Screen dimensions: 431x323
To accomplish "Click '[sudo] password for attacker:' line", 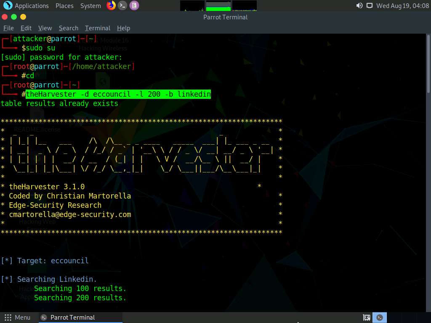I will [x=61, y=57].
